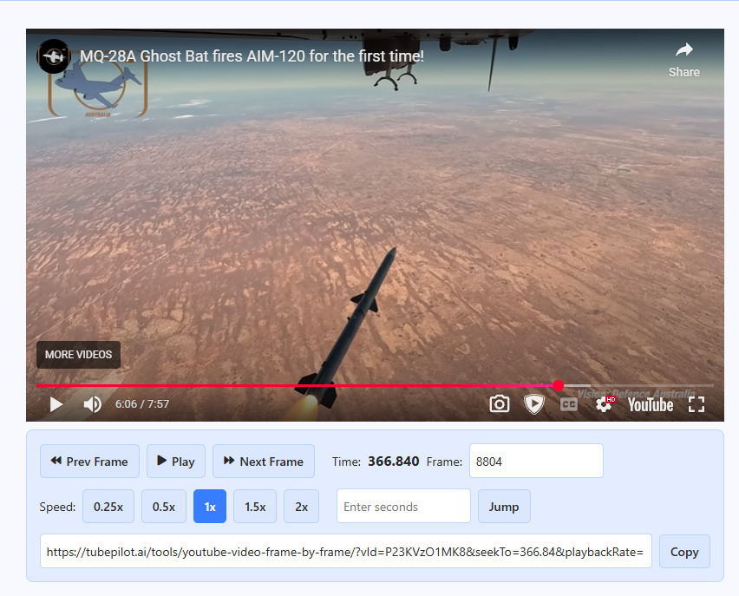Screen dimensions: 739x596
Task: Open the video title link
Action: pyautogui.click(x=252, y=56)
